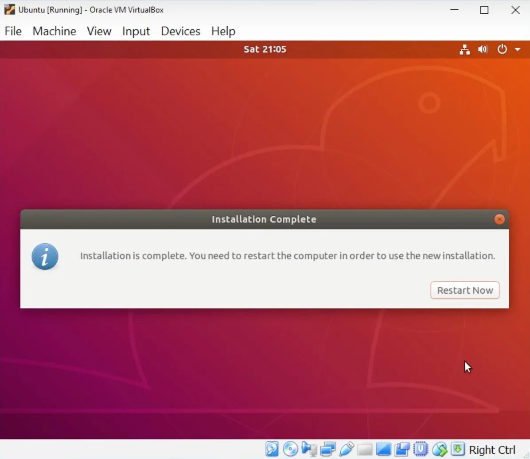Click the window resize grip in corner
530x459 pixels.
pos(526,455)
